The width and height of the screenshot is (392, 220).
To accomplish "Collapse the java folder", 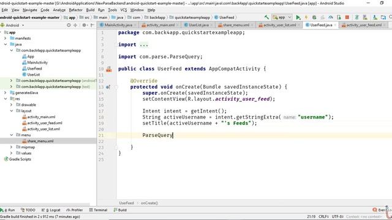I will [6, 45].
